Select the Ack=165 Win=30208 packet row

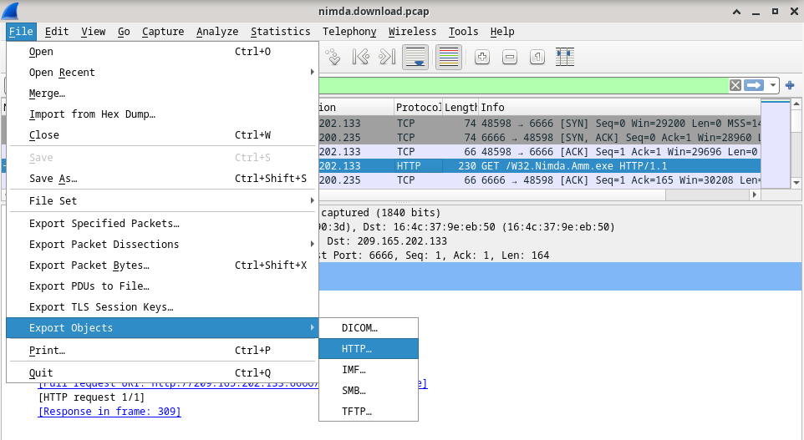539,180
